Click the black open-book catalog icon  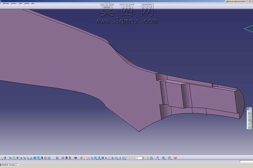point(76,158)
